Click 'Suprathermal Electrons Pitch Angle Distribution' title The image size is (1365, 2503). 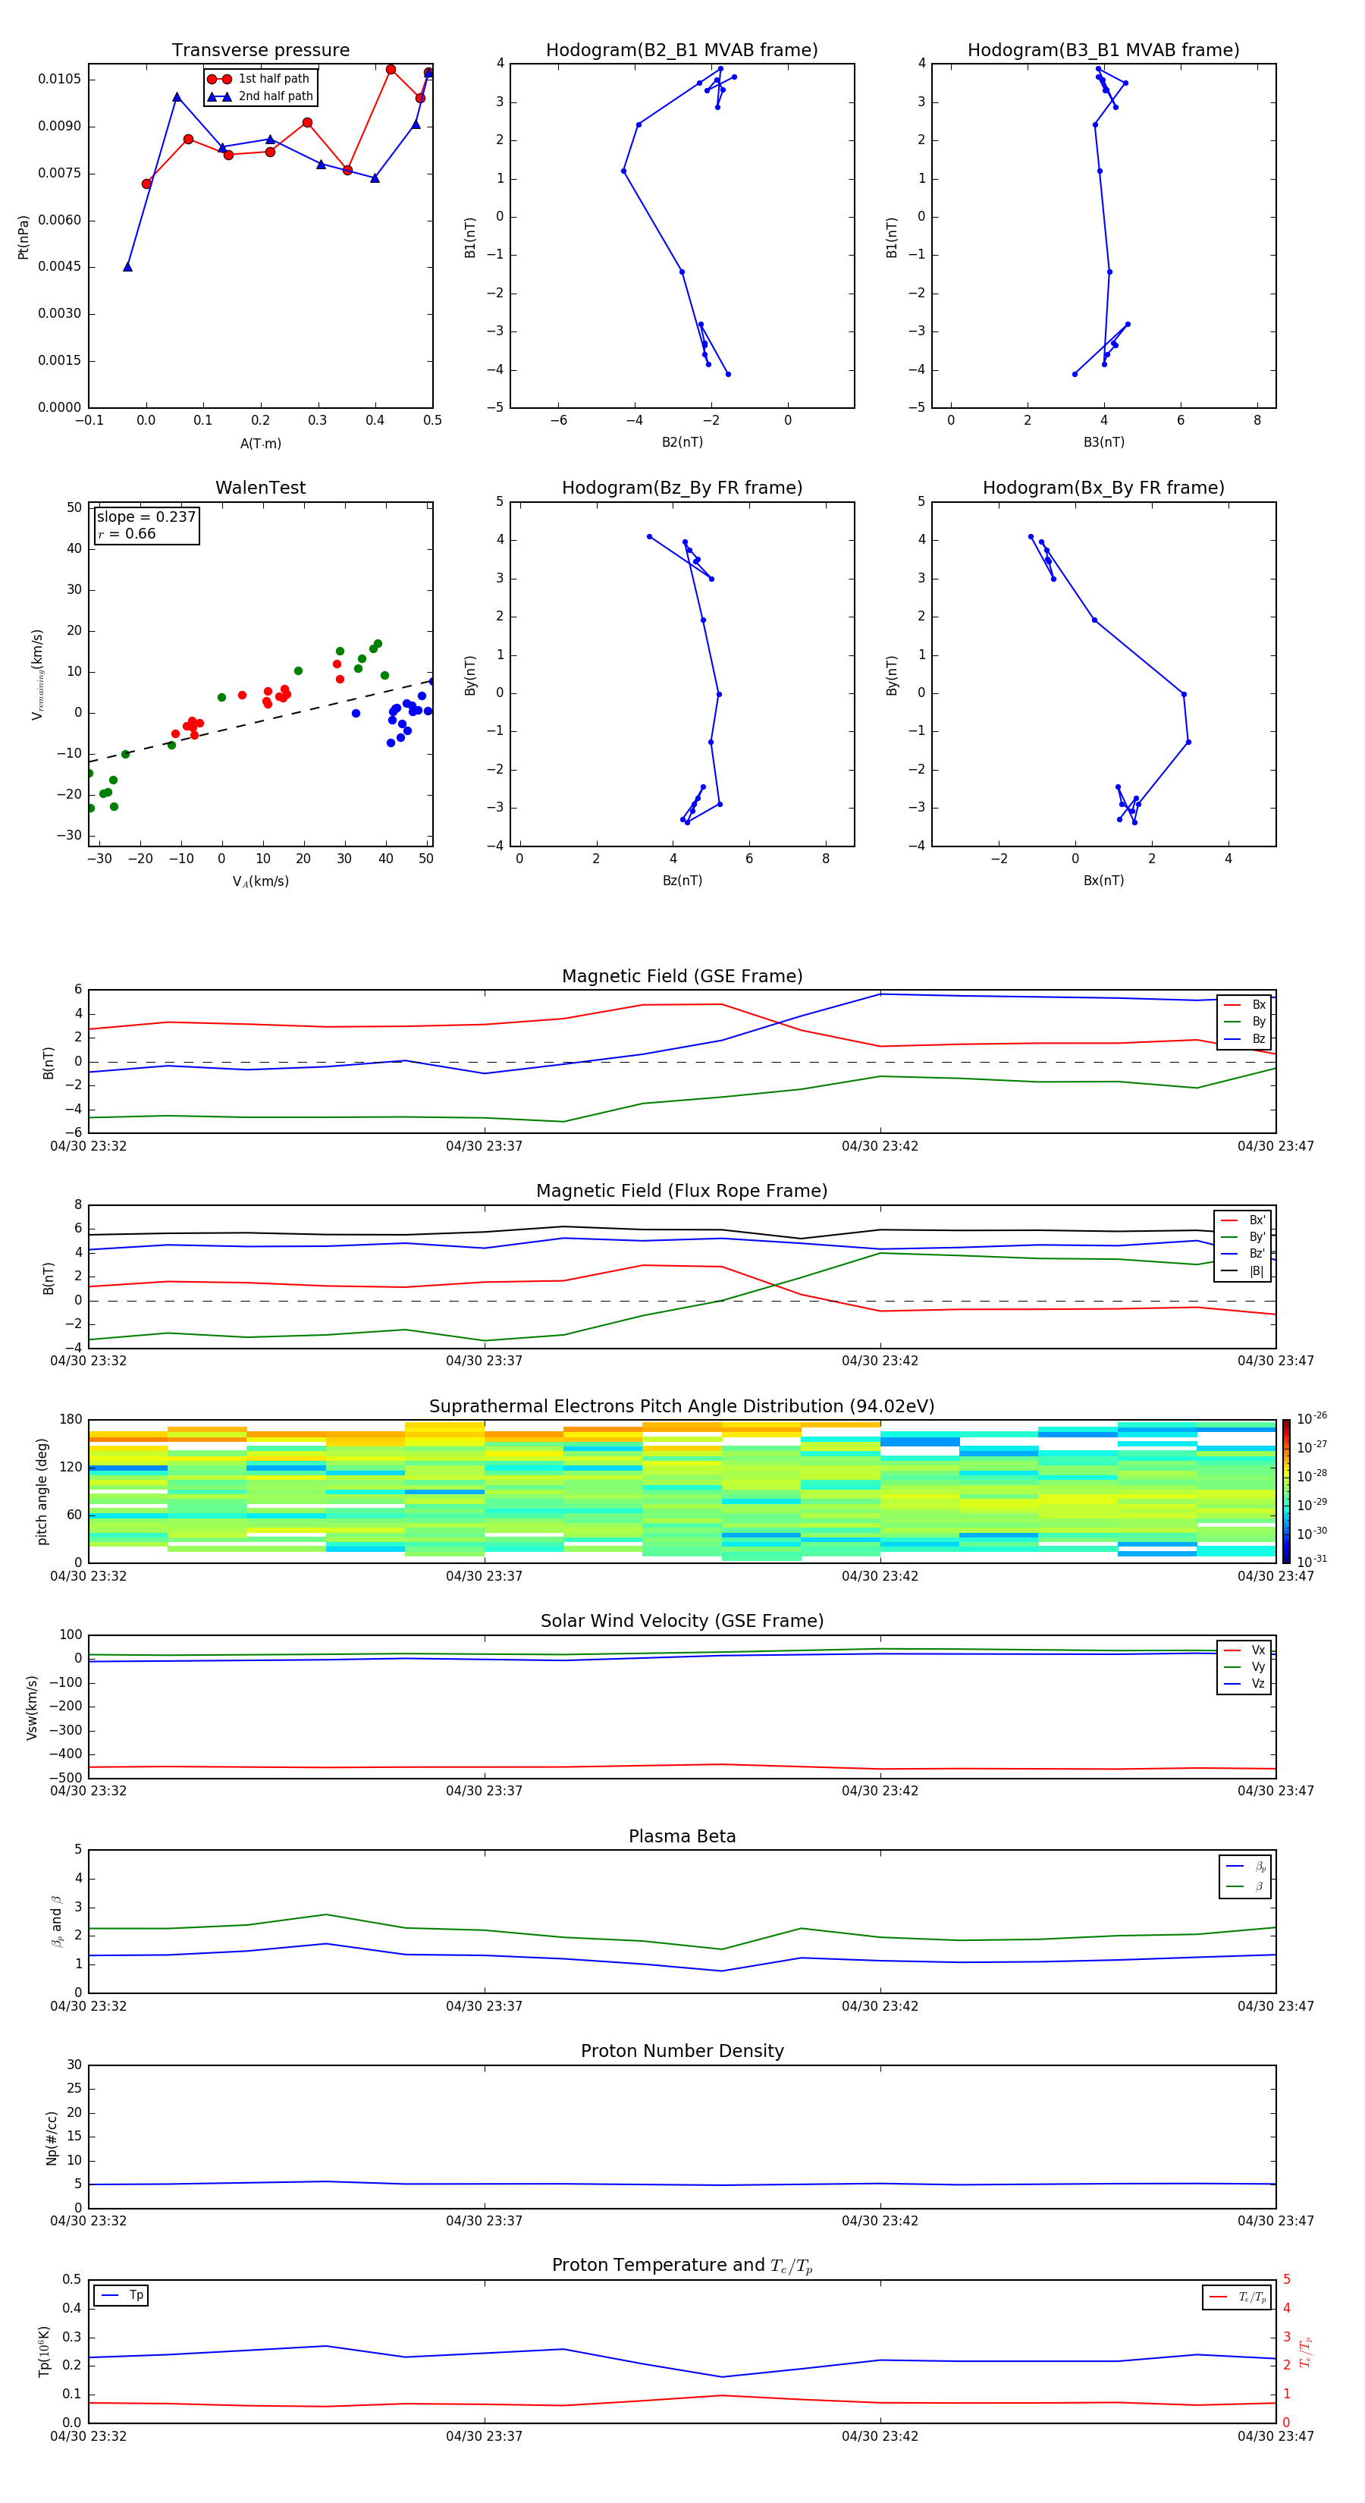tap(682, 1407)
